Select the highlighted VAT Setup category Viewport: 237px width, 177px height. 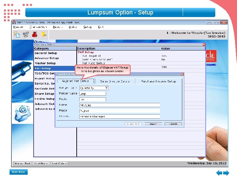point(55,68)
